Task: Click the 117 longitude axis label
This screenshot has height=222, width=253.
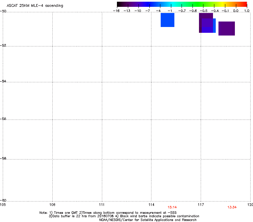Action: tap(201, 205)
